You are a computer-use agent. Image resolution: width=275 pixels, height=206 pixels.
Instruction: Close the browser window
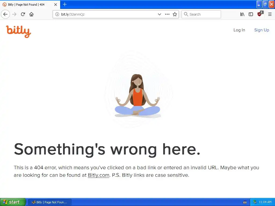pos(272,4)
